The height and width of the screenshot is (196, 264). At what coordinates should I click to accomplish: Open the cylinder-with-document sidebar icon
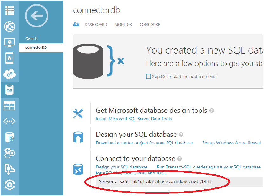[10, 137]
